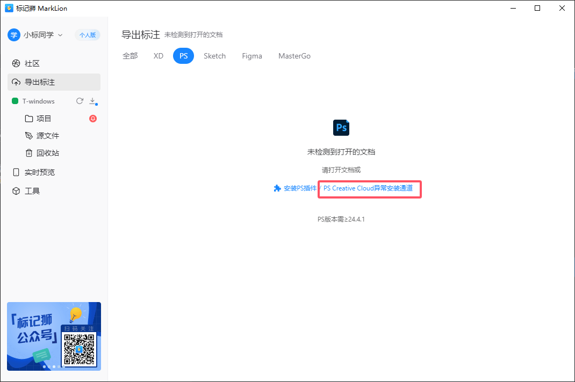Minimize the MarkLion window
This screenshot has height=382, width=575.
[513, 8]
